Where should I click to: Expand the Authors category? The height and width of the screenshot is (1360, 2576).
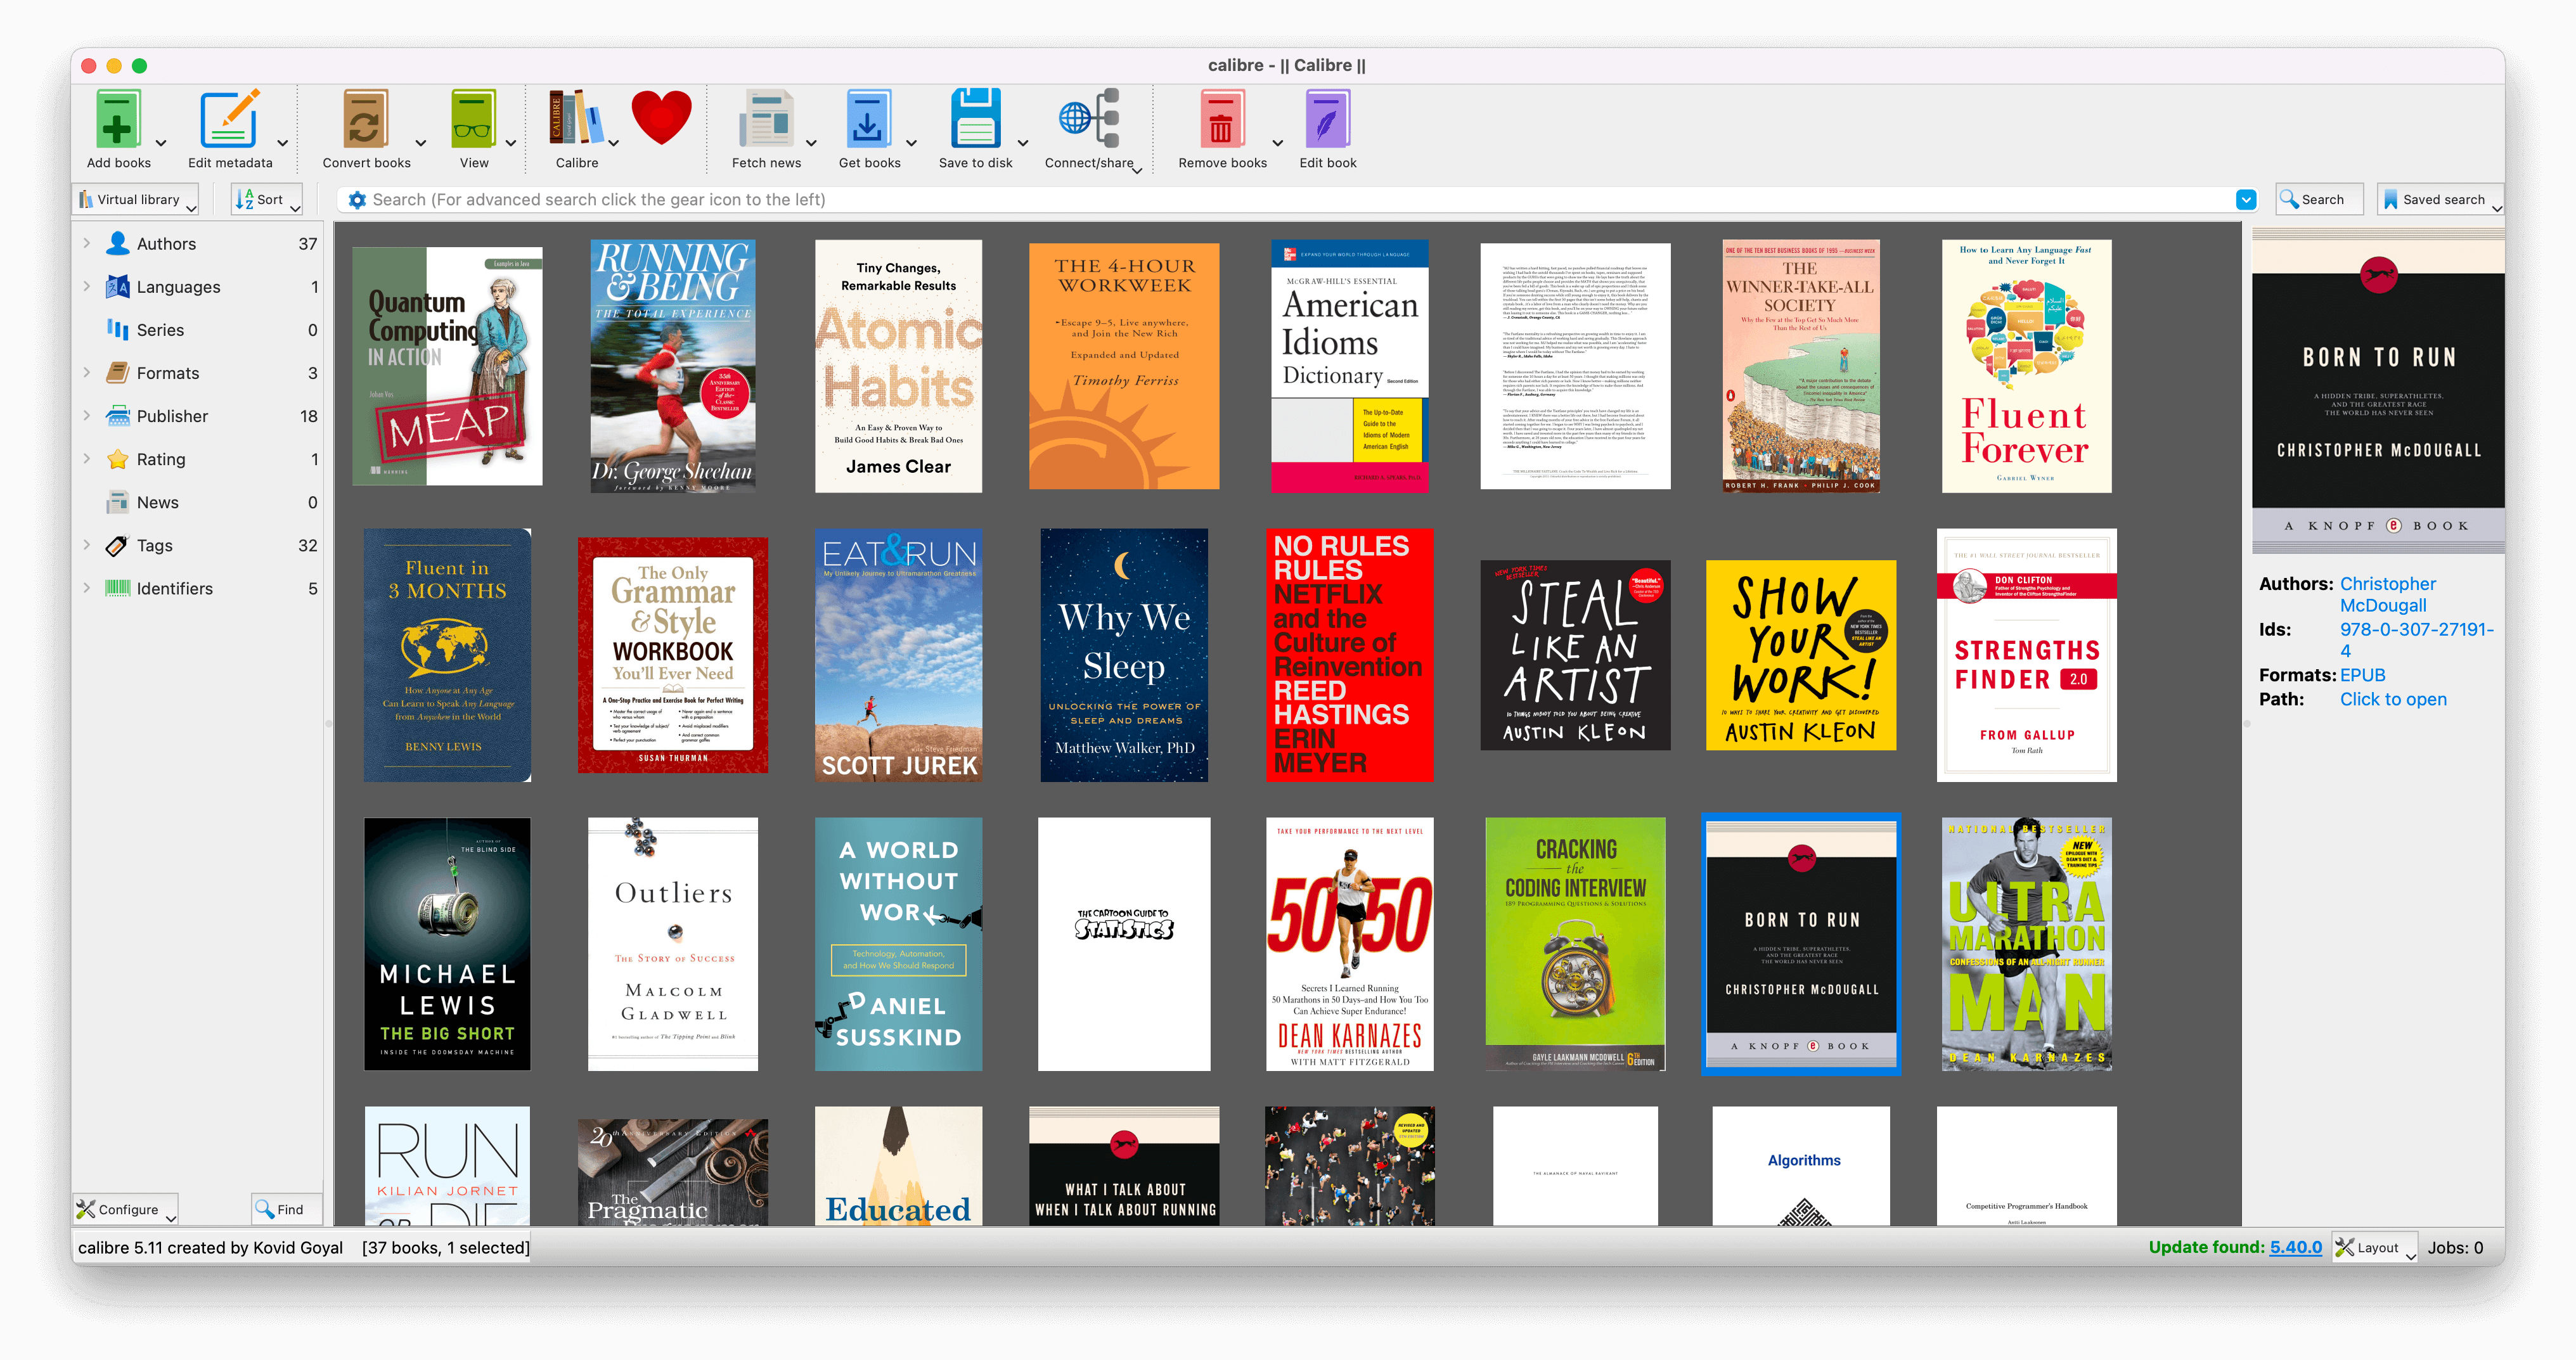pyautogui.click(x=86, y=243)
